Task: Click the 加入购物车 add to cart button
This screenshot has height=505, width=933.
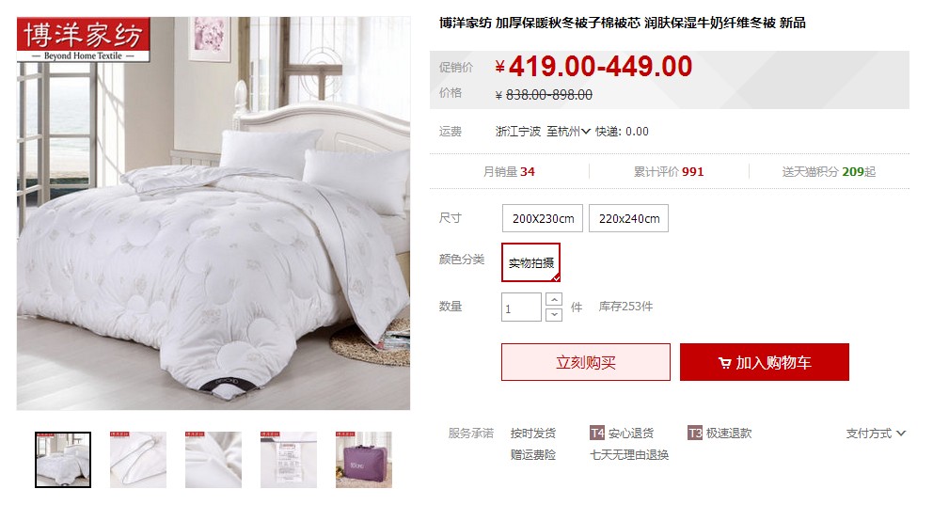Action: pos(764,362)
